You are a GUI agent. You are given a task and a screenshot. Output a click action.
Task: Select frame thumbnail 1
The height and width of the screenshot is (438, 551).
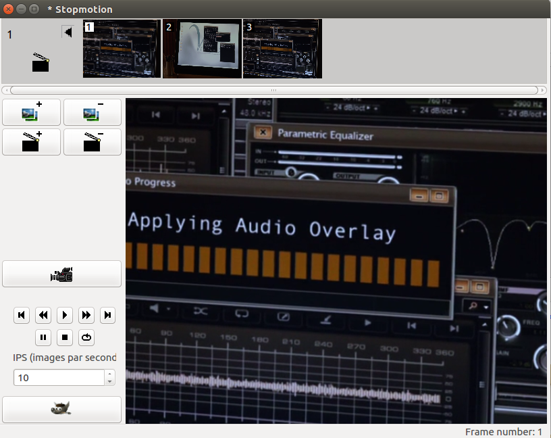point(122,49)
